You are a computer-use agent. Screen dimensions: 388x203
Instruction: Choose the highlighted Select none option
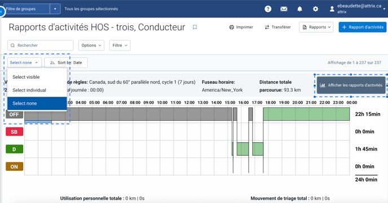tap(37, 103)
